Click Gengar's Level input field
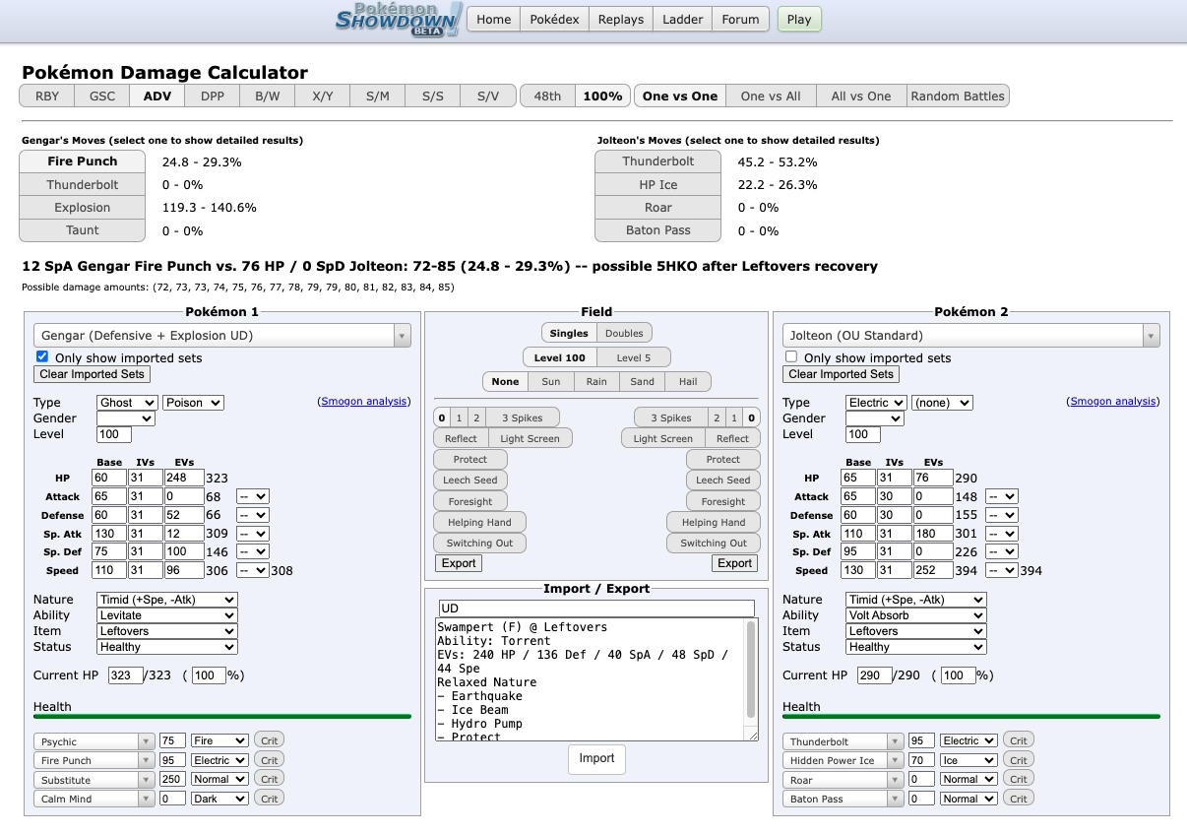1187x834 pixels. (x=114, y=434)
